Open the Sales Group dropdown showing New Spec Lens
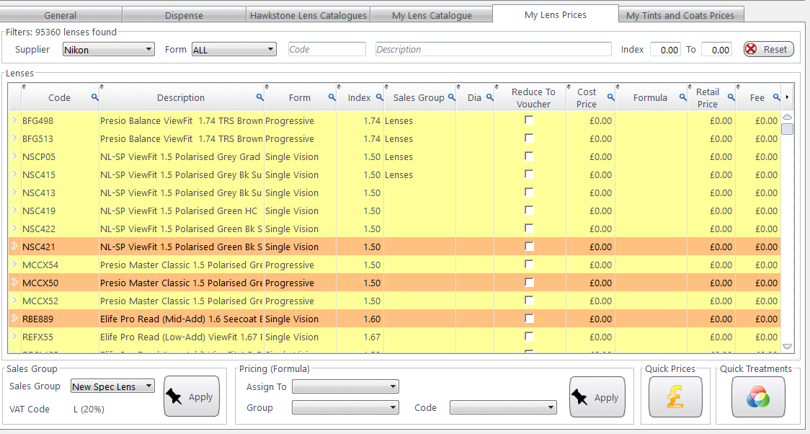Image resolution: width=810 pixels, height=434 pixels. tap(112, 386)
